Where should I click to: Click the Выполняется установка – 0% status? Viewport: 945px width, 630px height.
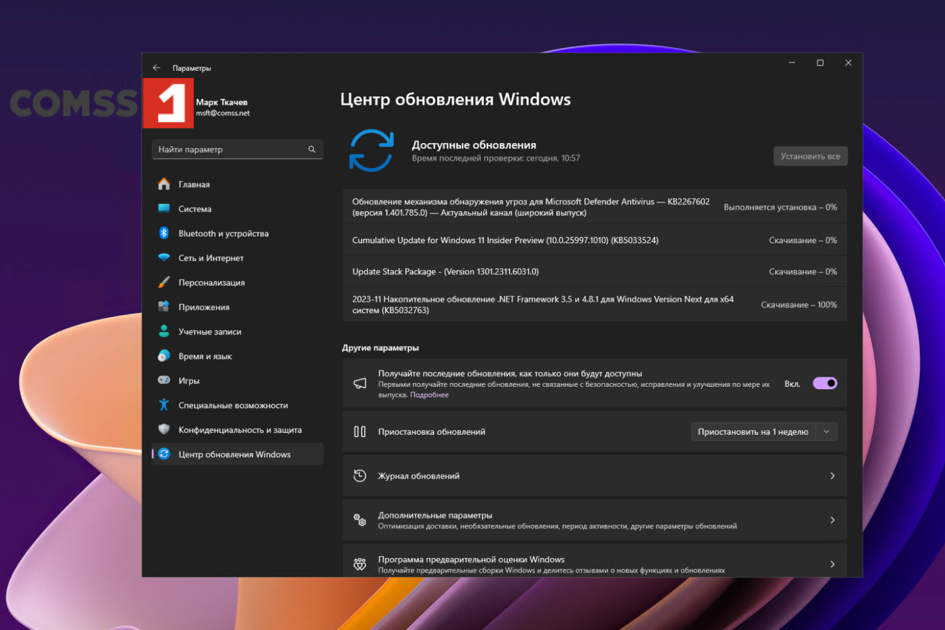(x=781, y=207)
